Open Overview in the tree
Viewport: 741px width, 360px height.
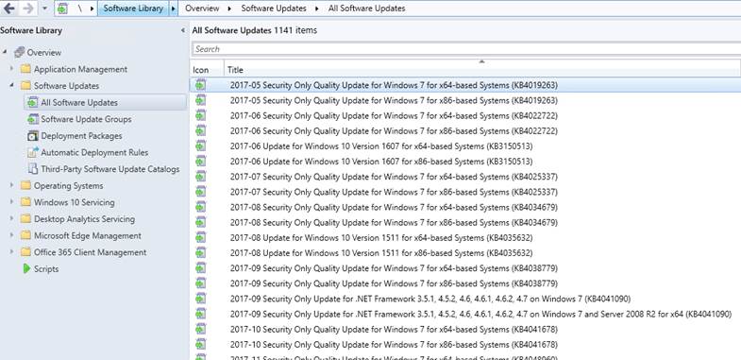44,53
